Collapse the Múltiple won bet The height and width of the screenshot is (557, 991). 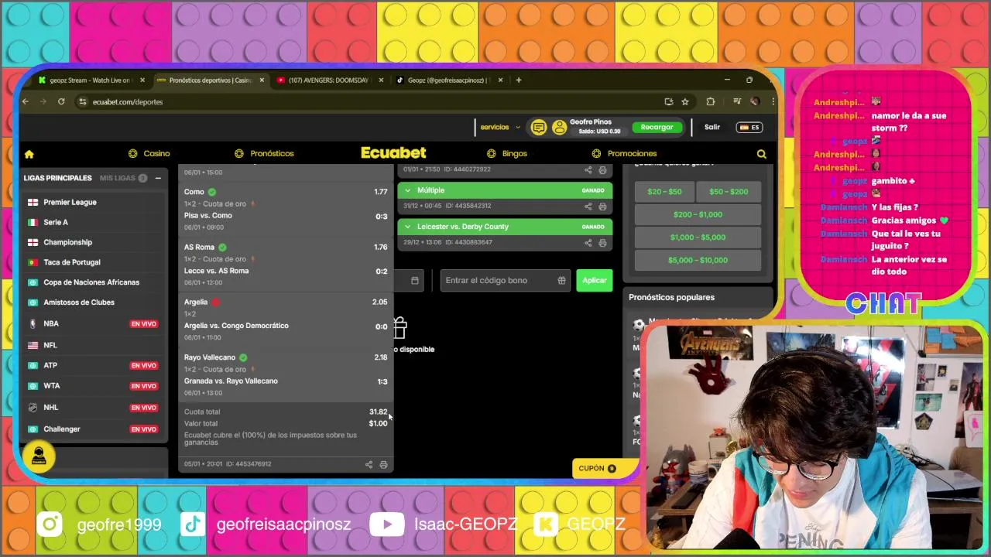coord(408,190)
